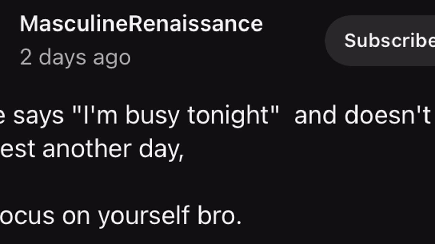Click the word "doesn't" in the post
The height and width of the screenshot is (244, 435).
pos(387,115)
